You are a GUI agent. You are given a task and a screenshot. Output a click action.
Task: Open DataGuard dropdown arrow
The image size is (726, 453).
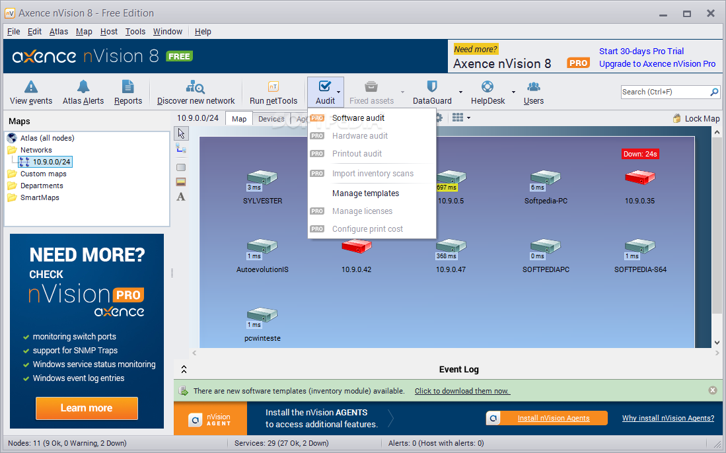coord(460,92)
